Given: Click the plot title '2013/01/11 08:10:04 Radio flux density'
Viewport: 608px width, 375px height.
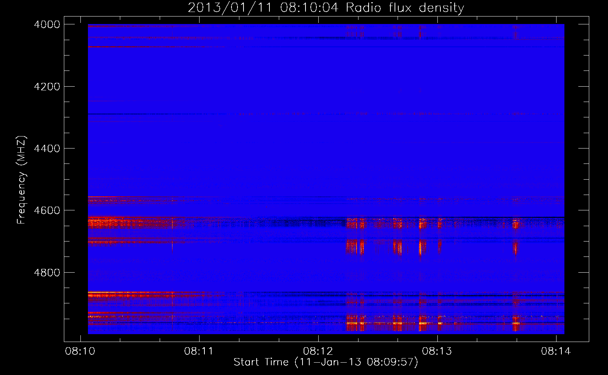Looking at the screenshot, I should click(326, 8).
